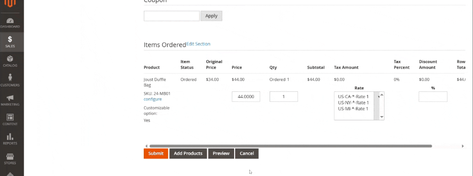Click the Apply coupon button
The width and height of the screenshot is (473, 176).
[211, 16]
